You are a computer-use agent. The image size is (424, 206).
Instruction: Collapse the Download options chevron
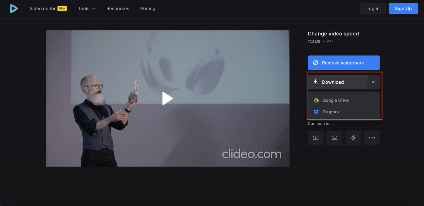point(374,82)
